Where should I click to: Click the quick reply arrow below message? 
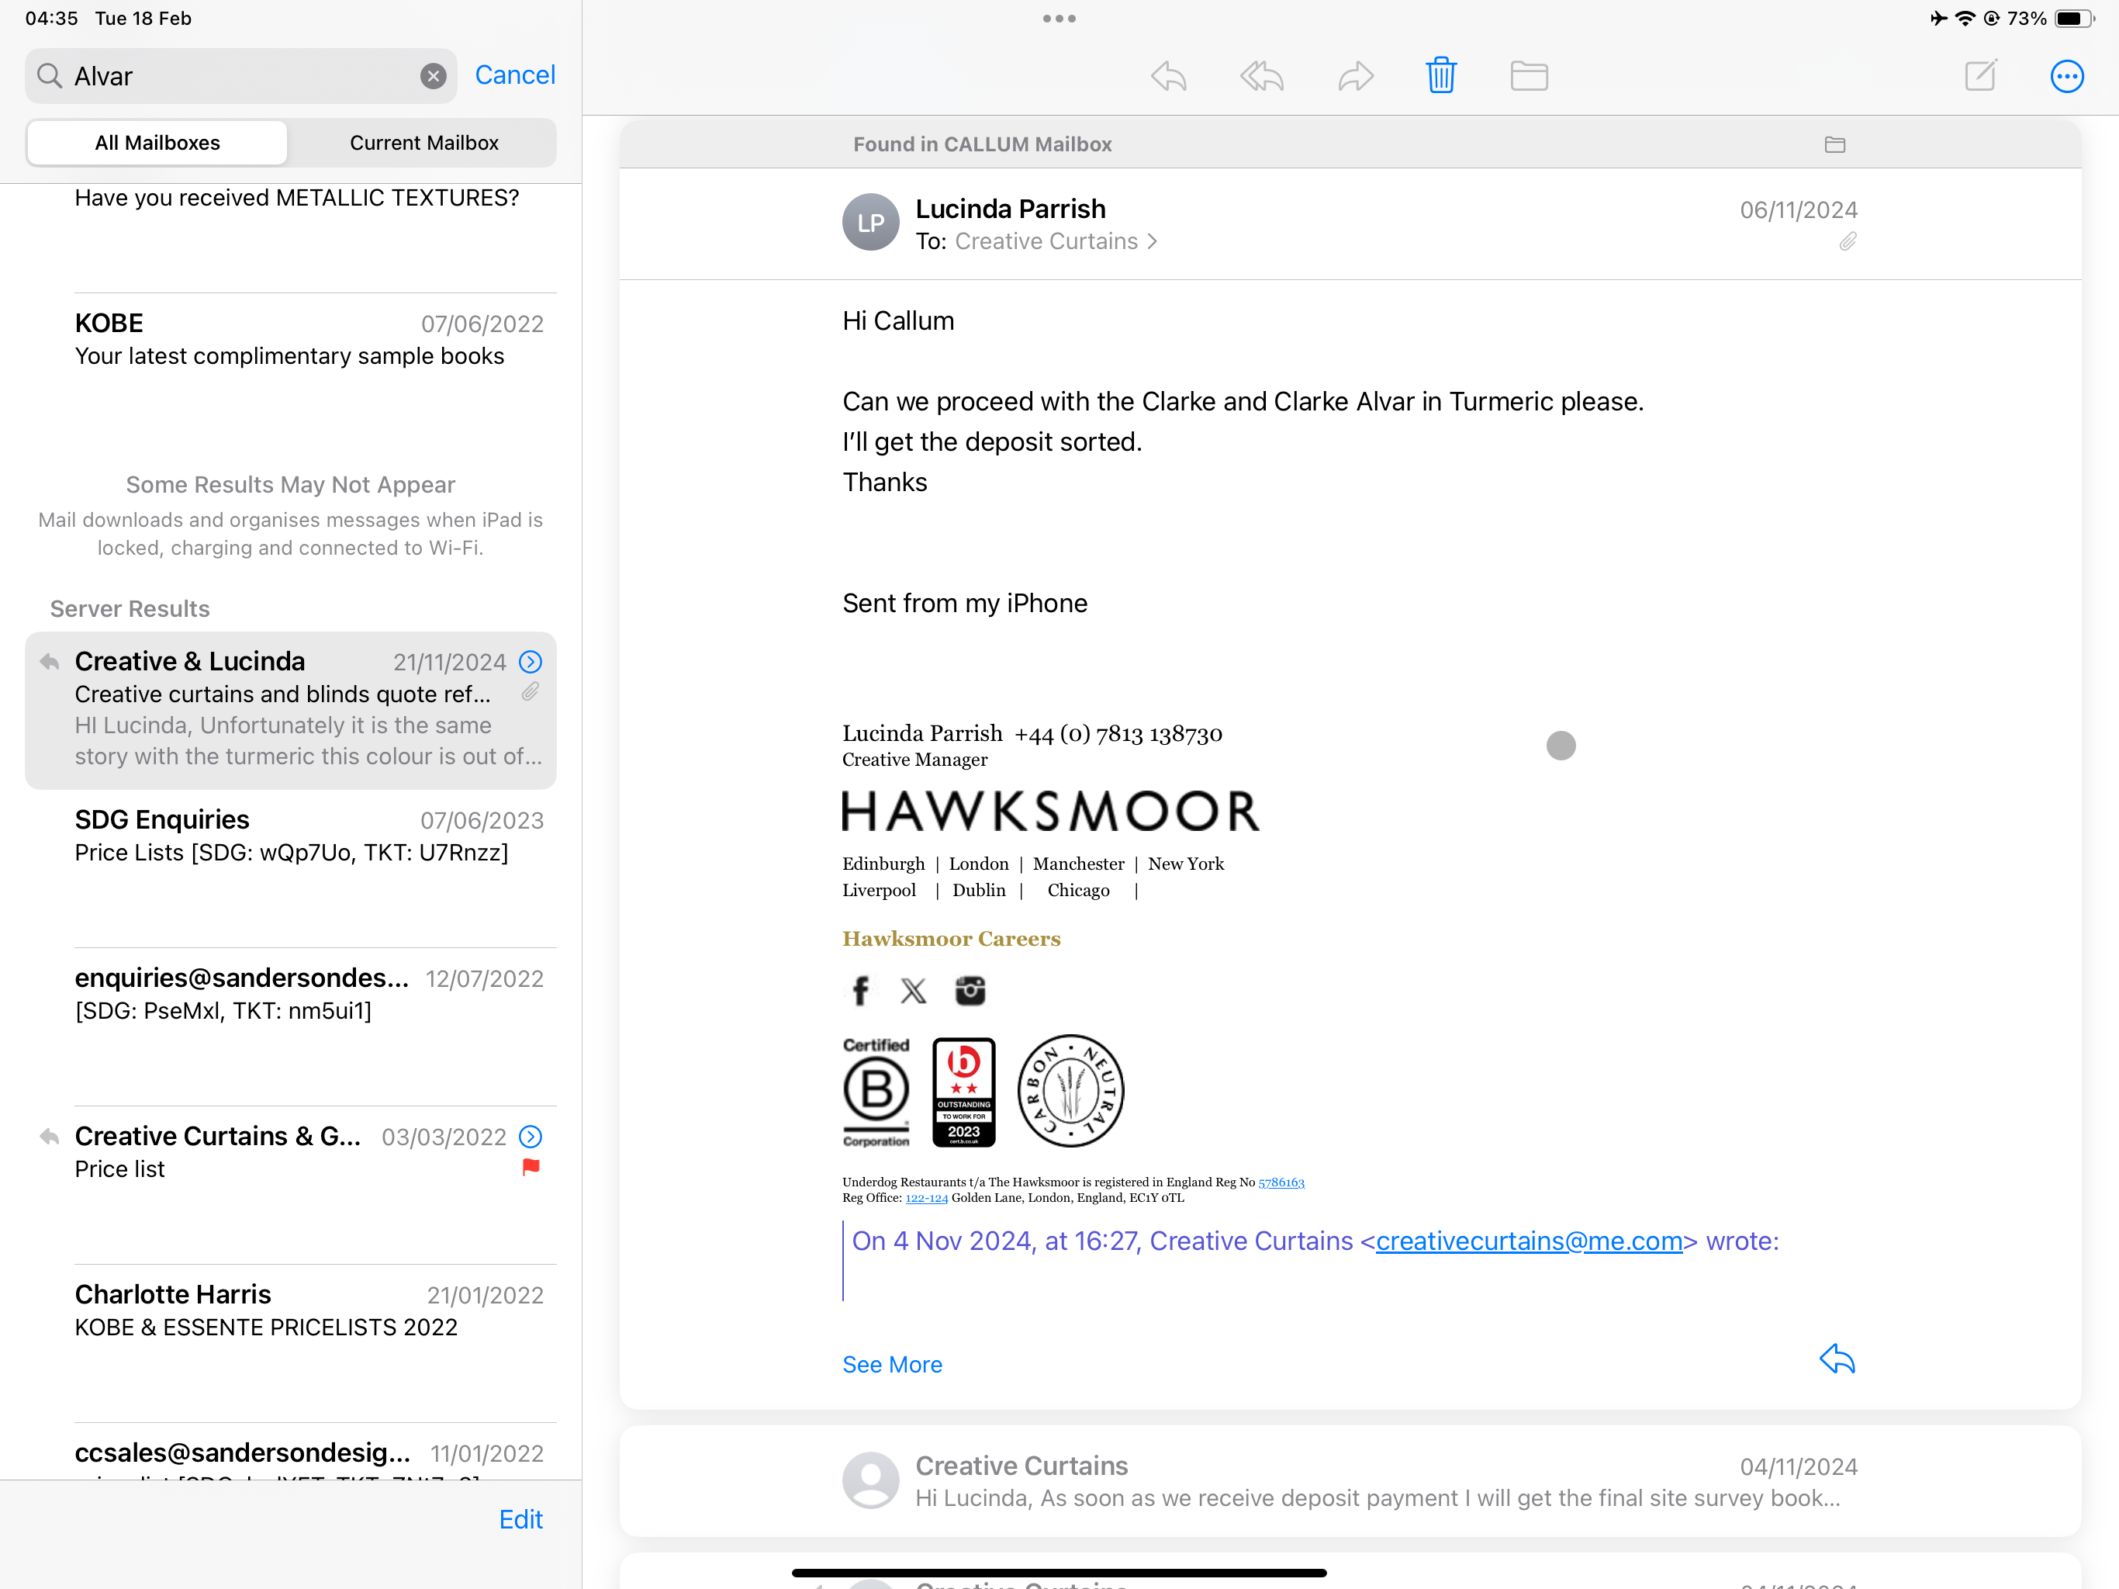tap(1835, 1359)
